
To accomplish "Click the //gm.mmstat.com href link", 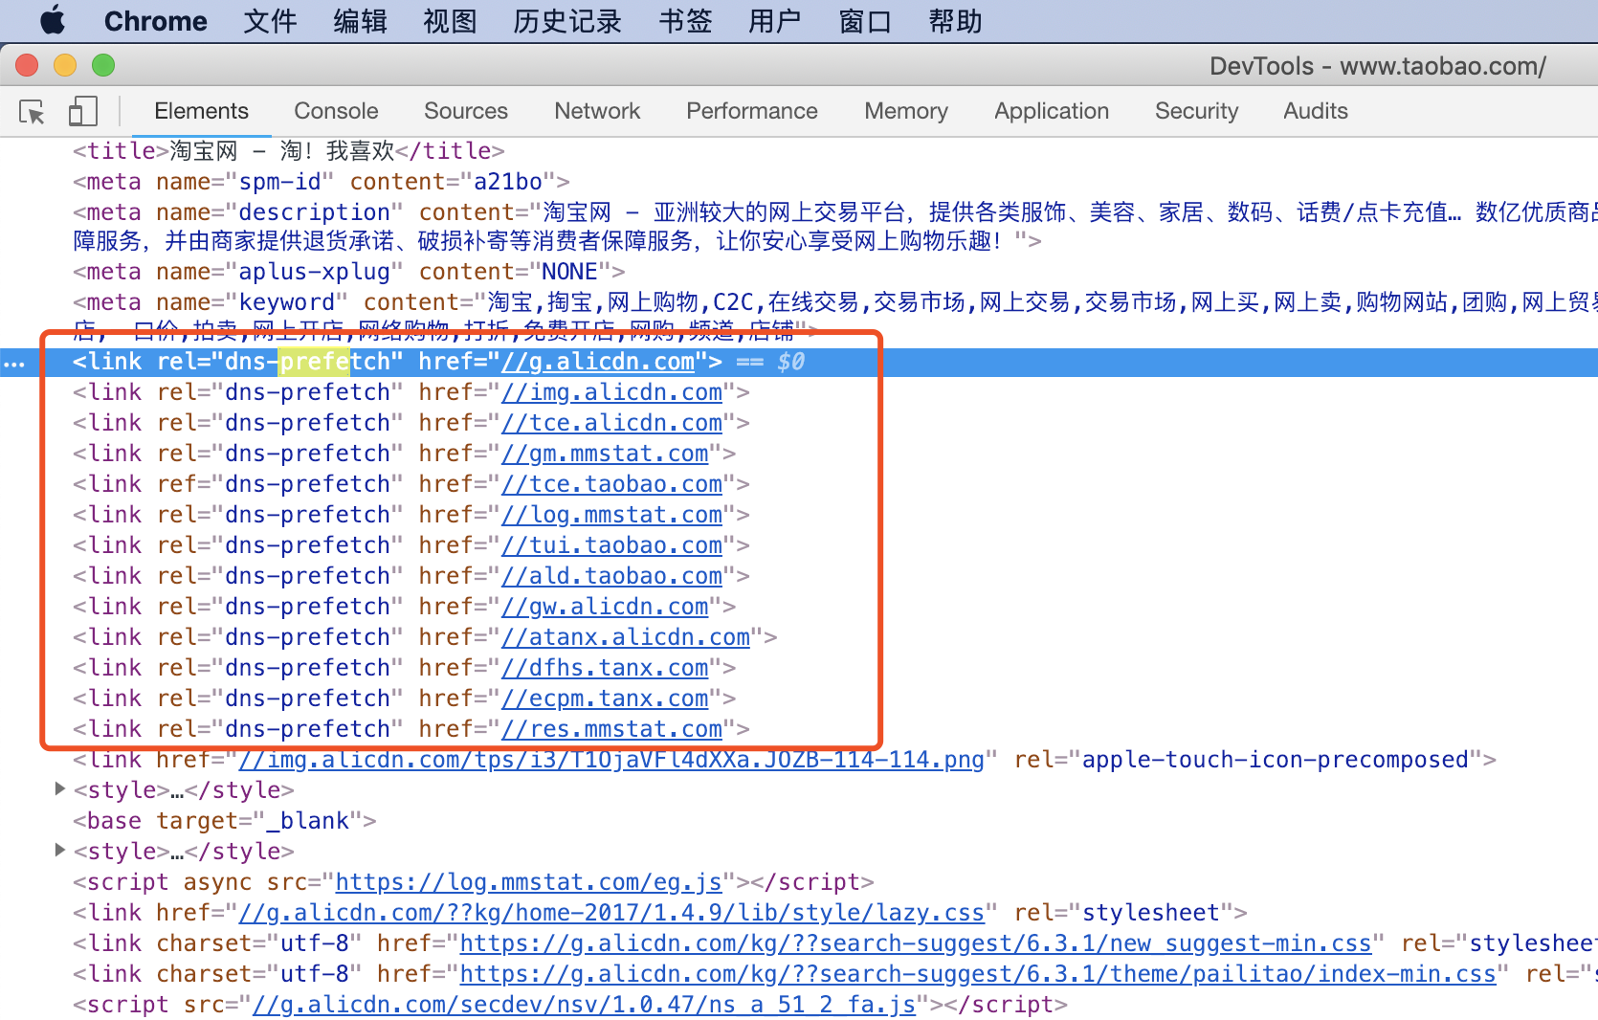I will [605, 454].
